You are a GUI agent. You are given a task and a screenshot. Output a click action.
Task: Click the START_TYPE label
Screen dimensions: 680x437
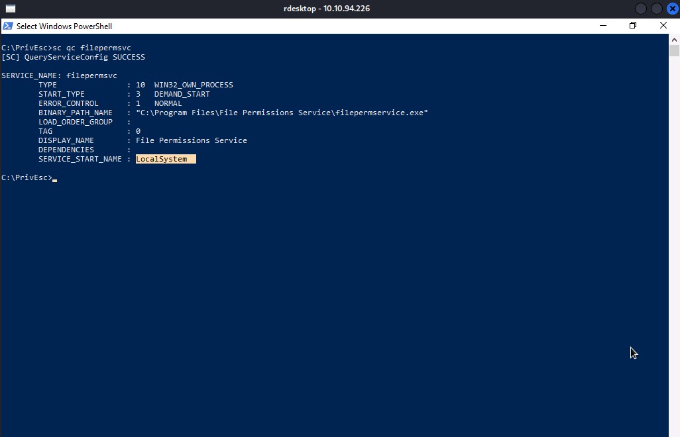tap(62, 94)
